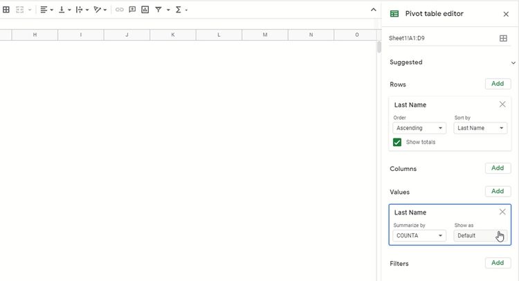The width and height of the screenshot is (519, 281).
Task: Open the Order dropdown set to Ascending
Action: click(x=419, y=128)
